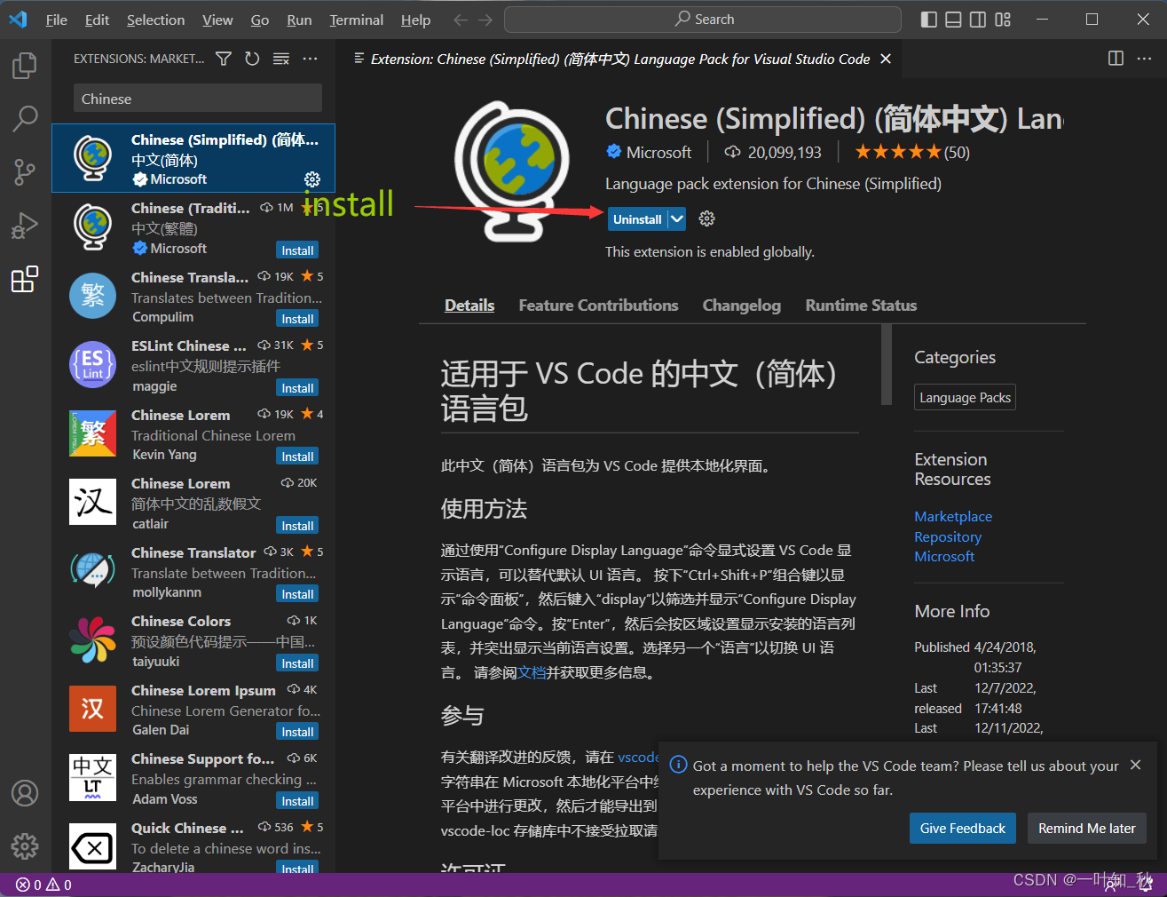Switch to the Details tab
Image resolution: width=1167 pixels, height=897 pixels.
tap(469, 306)
